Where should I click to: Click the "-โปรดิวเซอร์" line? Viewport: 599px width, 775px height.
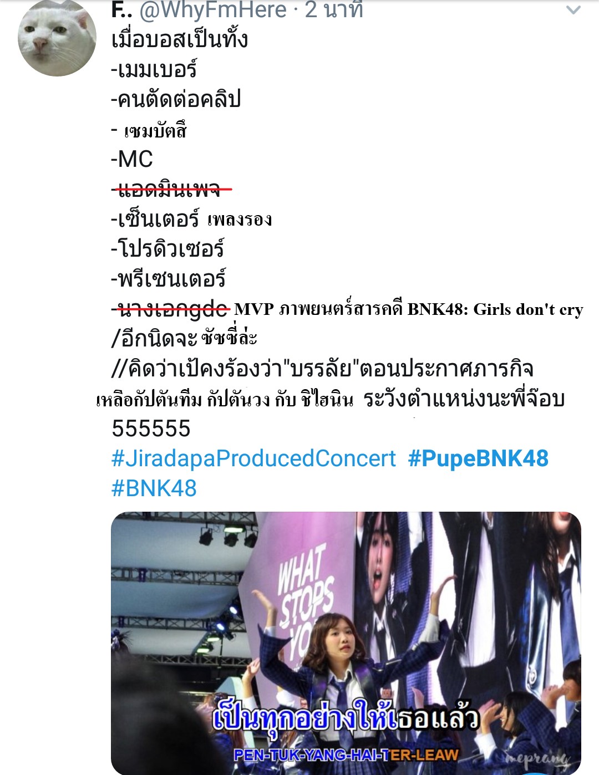click(x=167, y=249)
